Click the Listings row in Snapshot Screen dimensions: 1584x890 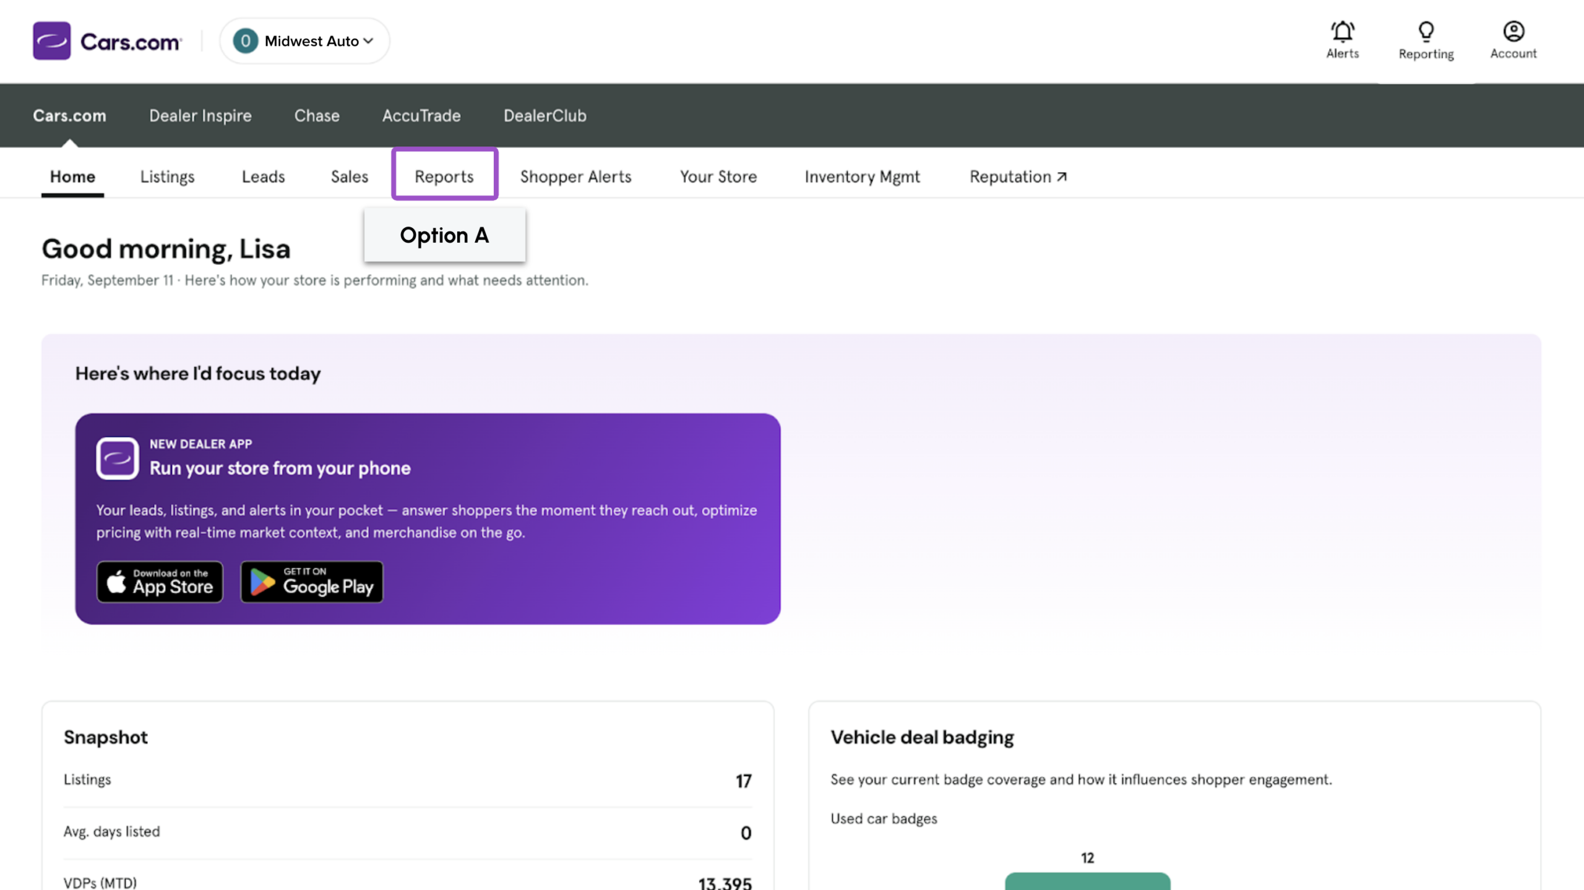[408, 780]
